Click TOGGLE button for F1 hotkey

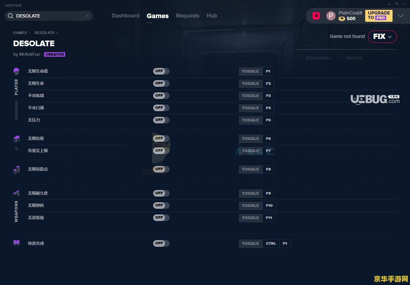pyautogui.click(x=251, y=72)
